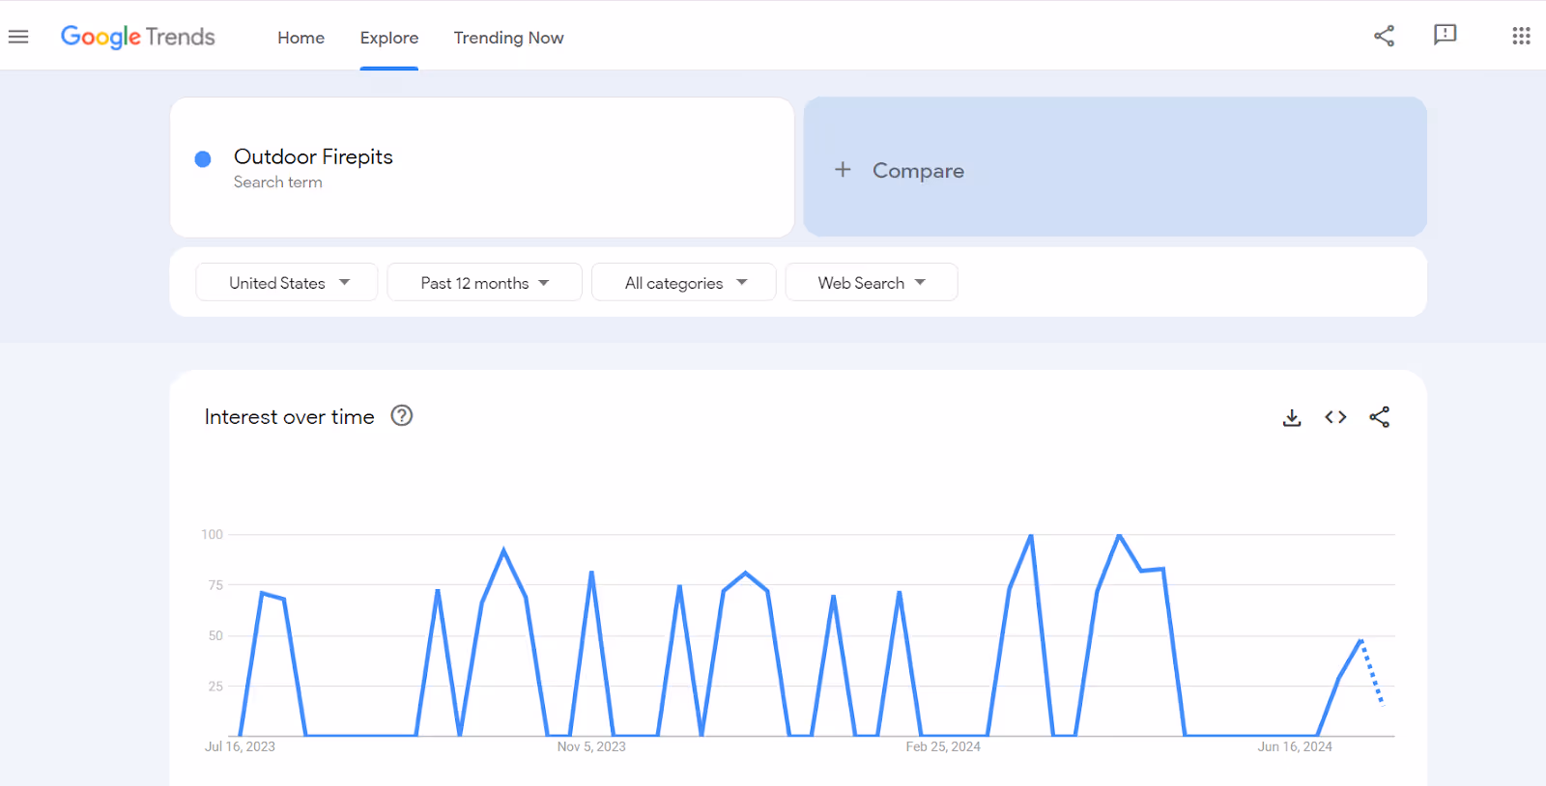Click the Google Trends logo
Screen dimensions: 1546x786
coord(137,37)
